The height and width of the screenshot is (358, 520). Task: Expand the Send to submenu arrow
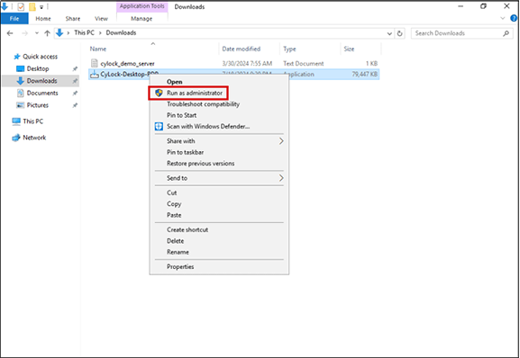(x=281, y=178)
